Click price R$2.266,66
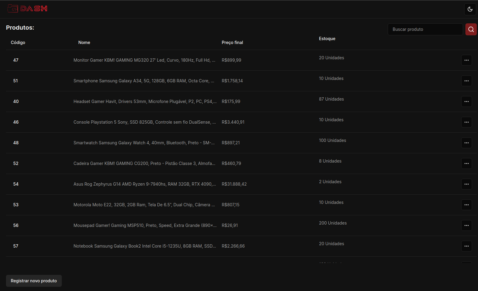The height and width of the screenshot is (291, 478). coord(233,246)
